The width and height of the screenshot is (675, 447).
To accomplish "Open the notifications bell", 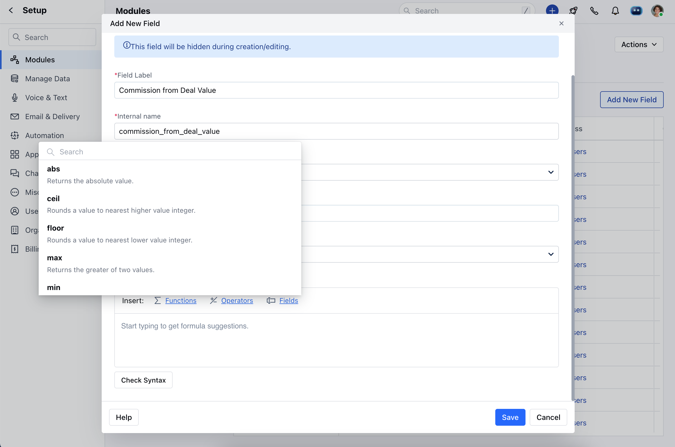I will [x=615, y=11].
